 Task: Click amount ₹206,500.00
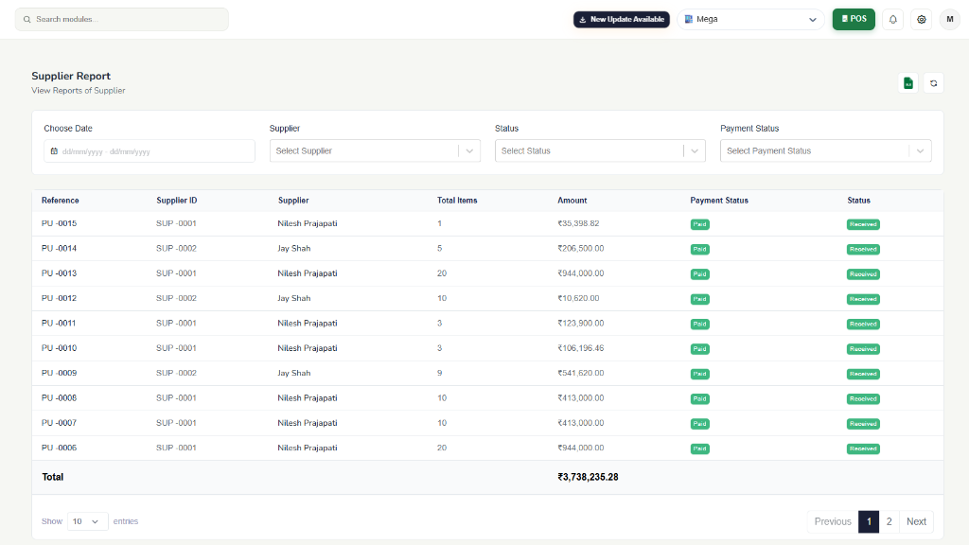[580, 249]
